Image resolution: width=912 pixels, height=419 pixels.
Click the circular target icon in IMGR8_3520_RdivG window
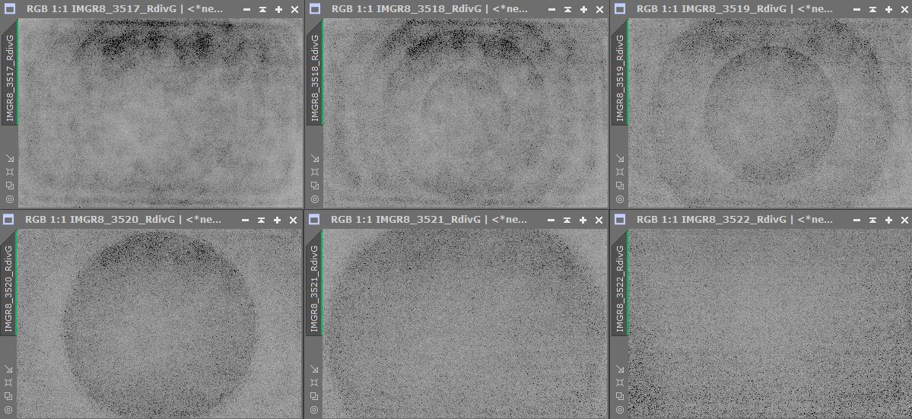click(10, 409)
